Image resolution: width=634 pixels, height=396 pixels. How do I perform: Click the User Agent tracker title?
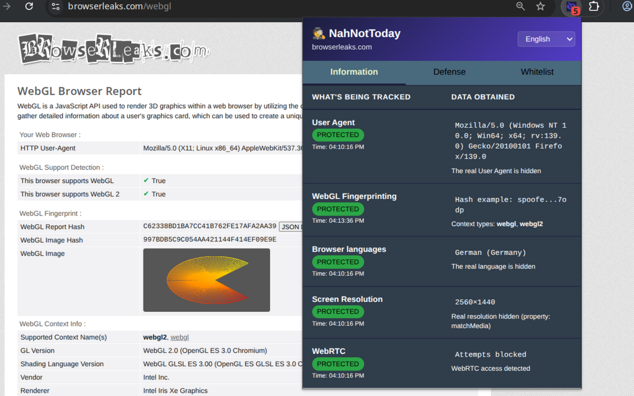pyautogui.click(x=333, y=123)
